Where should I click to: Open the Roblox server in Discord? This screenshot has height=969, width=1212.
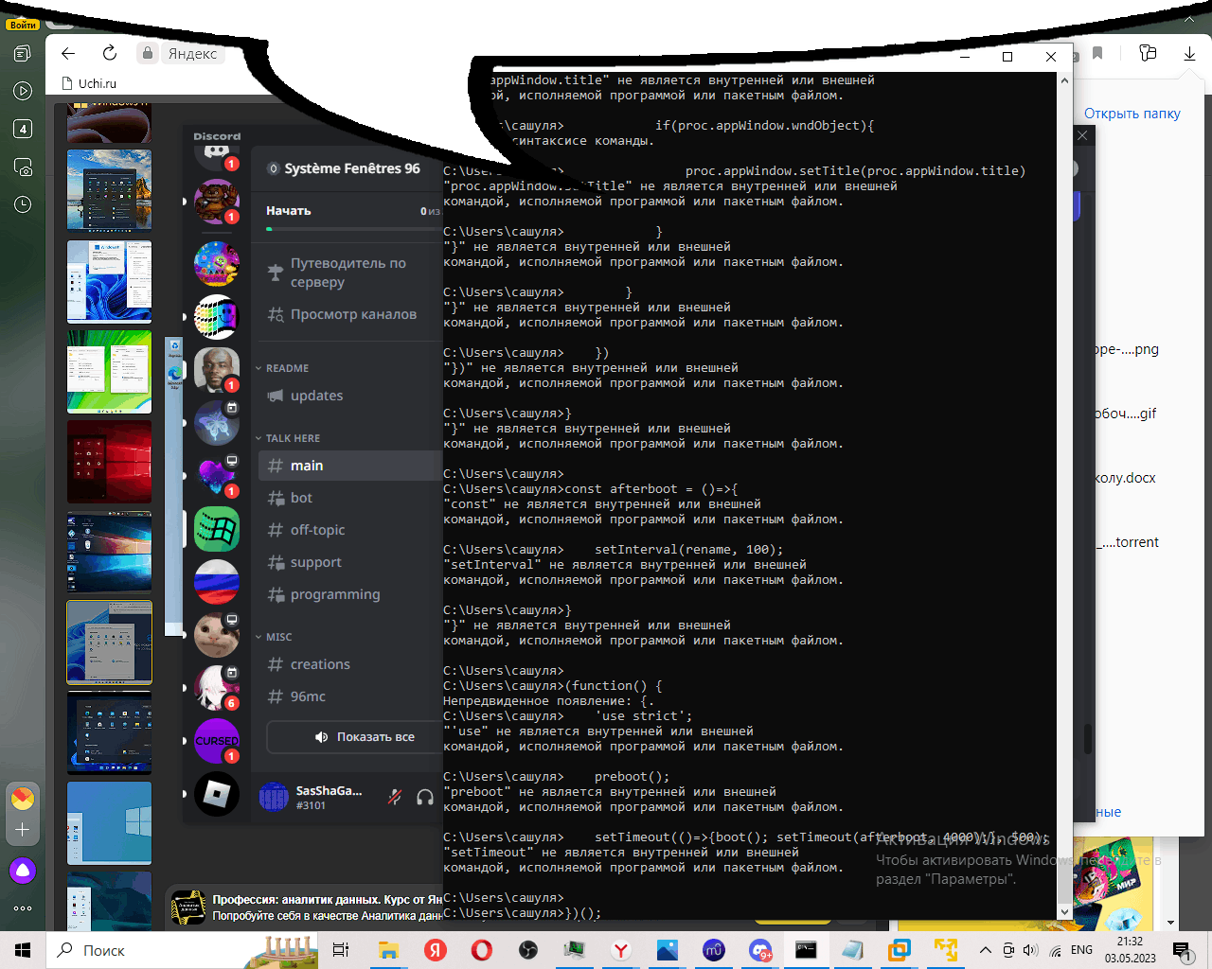217,794
